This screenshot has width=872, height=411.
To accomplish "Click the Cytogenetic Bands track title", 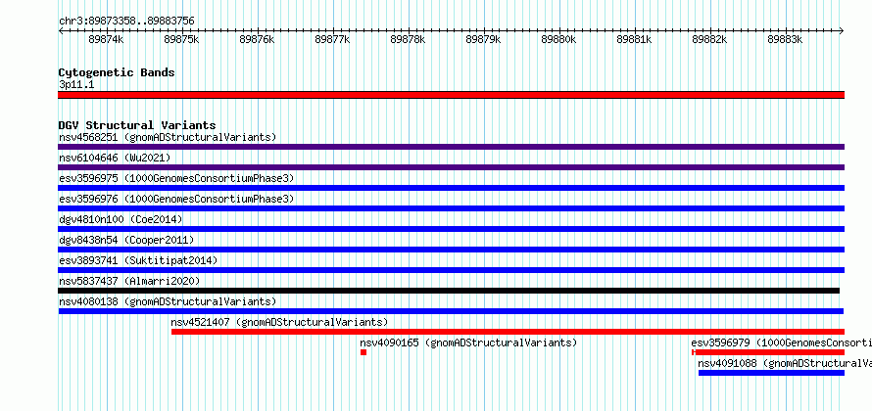I will click(x=117, y=72).
